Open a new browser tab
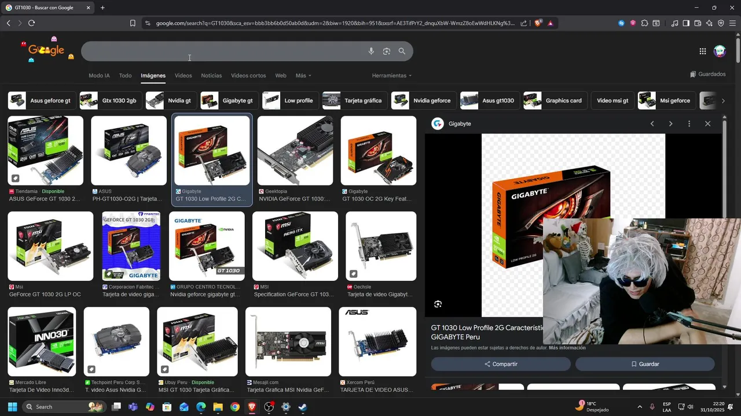The image size is (741, 416). click(102, 8)
